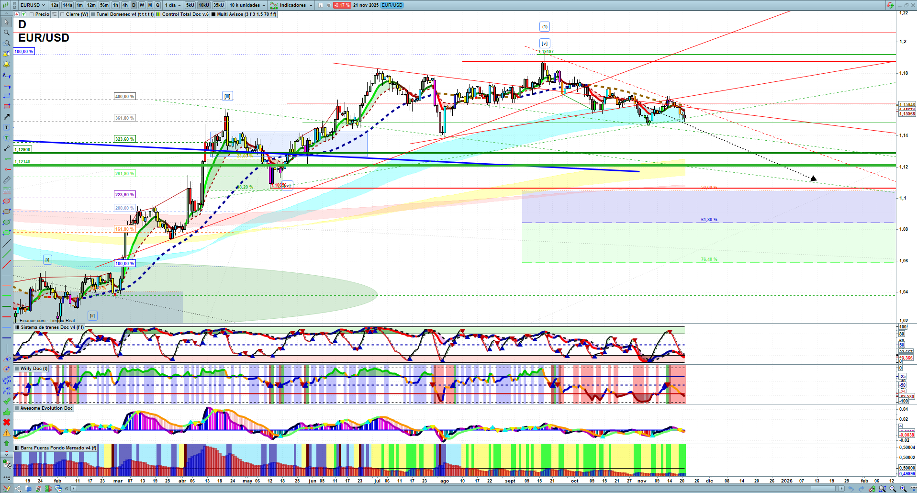The width and height of the screenshot is (917, 493).
Task: Click the horizontal time scrollbar track
Action: (457, 489)
